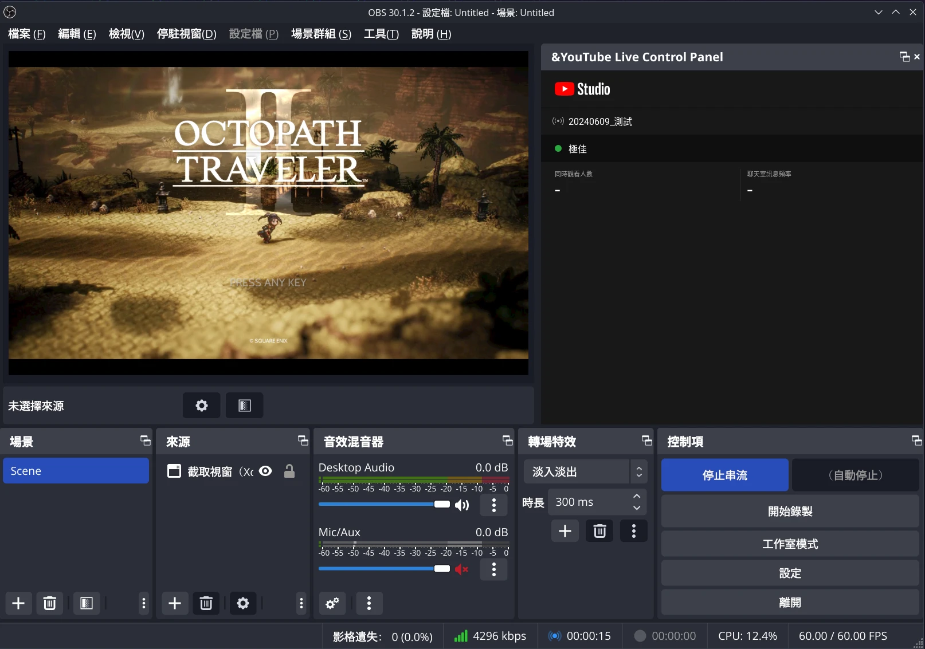Screen dimensions: 925x649
Task: Open Scenes panel three-dot options menu
Action: tap(144, 603)
